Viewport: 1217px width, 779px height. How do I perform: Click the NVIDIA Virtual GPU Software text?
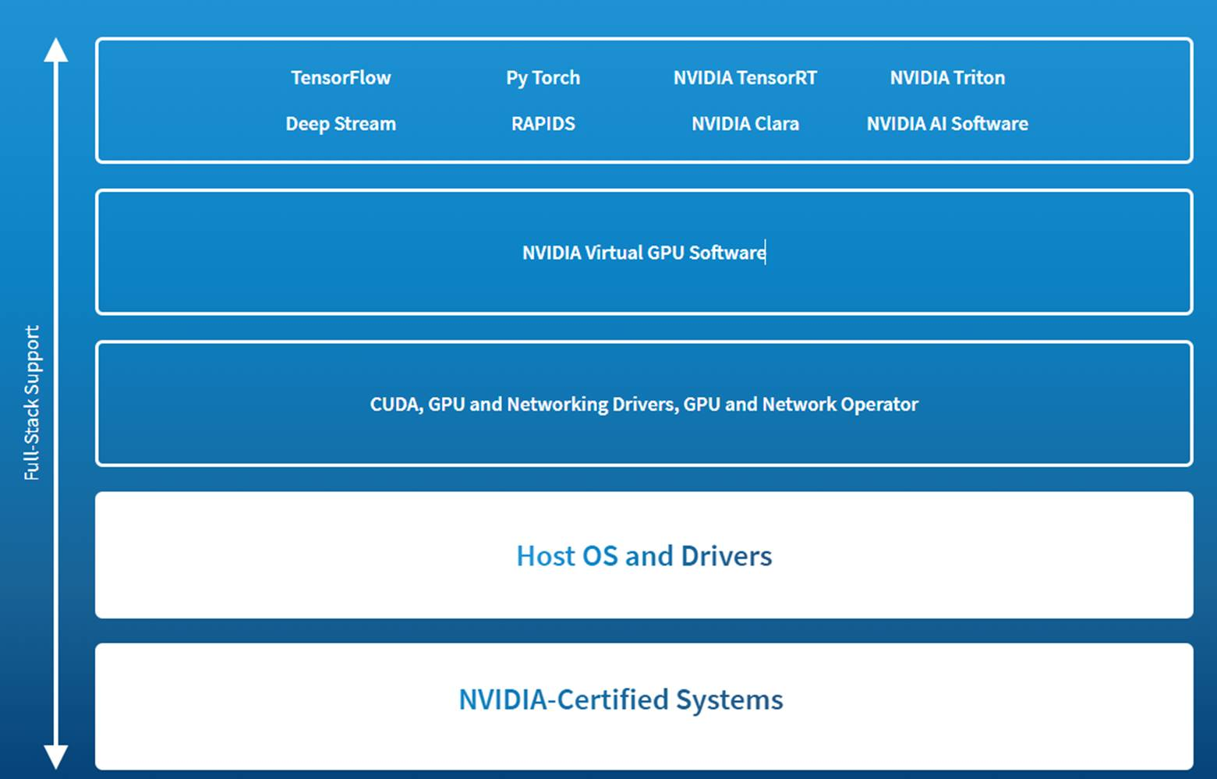(644, 253)
